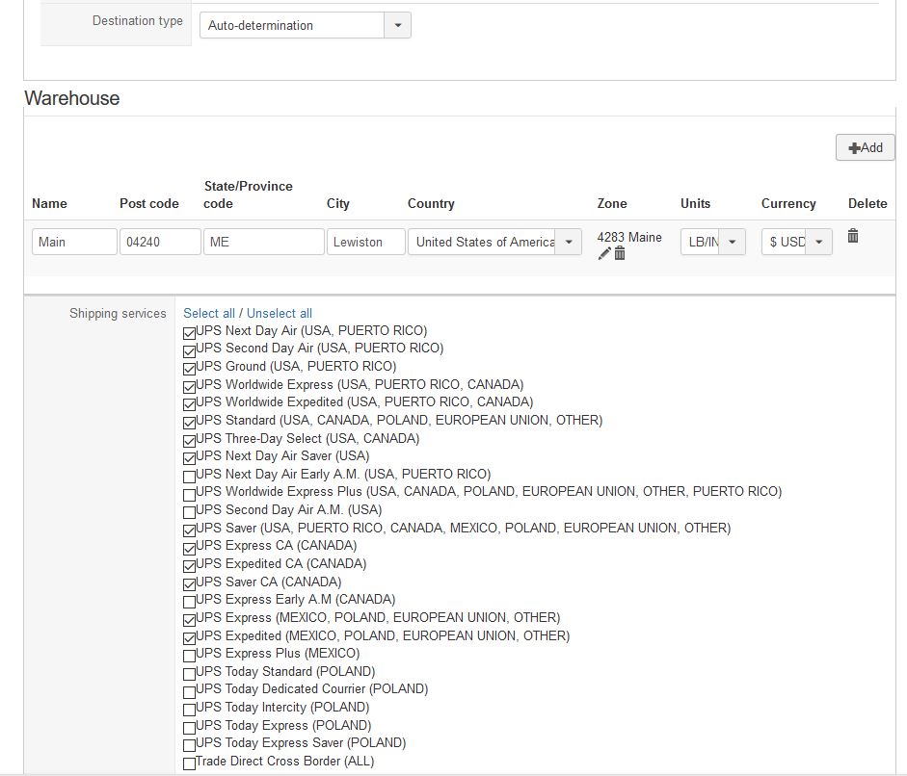This screenshot has width=907, height=776.
Task: Click the State/Province code field
Action: [x=263, y=242]
